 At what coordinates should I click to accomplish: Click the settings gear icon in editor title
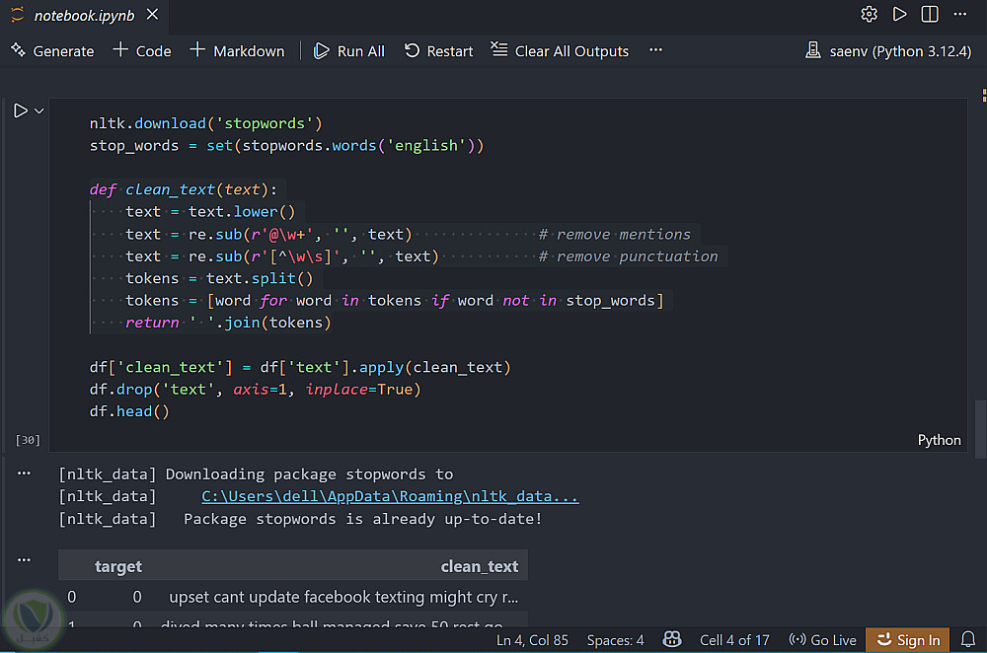[869, 15]
